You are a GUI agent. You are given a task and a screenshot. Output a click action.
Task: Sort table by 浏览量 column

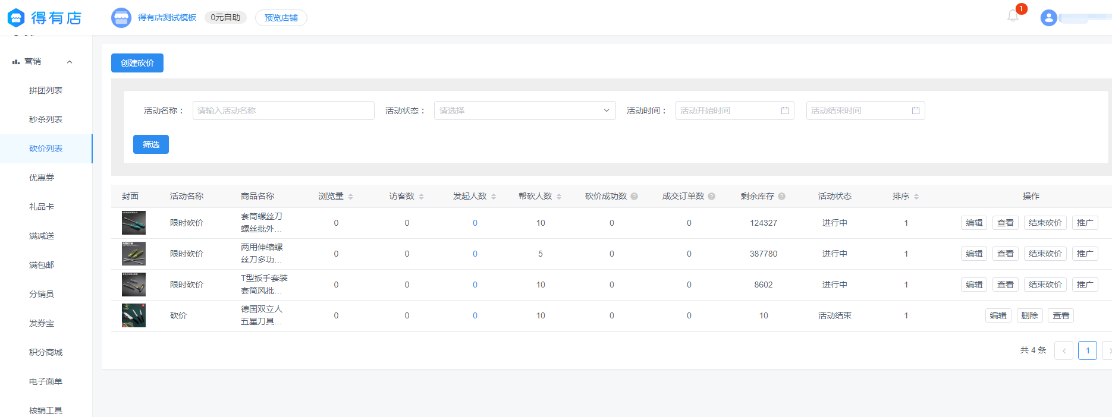351,197
